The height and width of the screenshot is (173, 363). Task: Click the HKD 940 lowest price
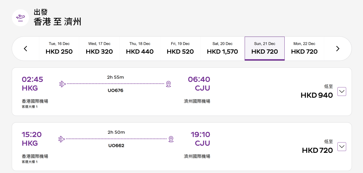pos(317,95)
